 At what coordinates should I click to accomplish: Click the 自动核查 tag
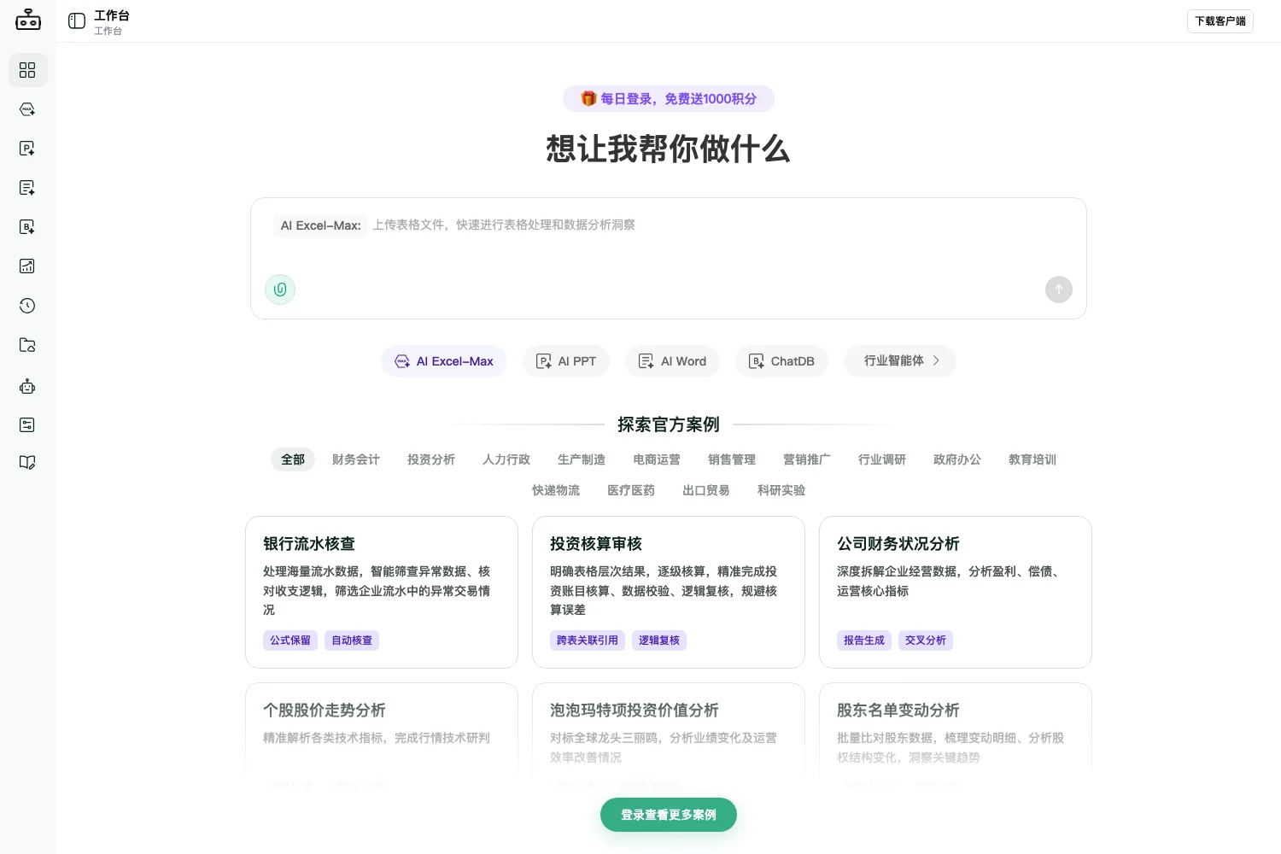click(x=352, y=640)
